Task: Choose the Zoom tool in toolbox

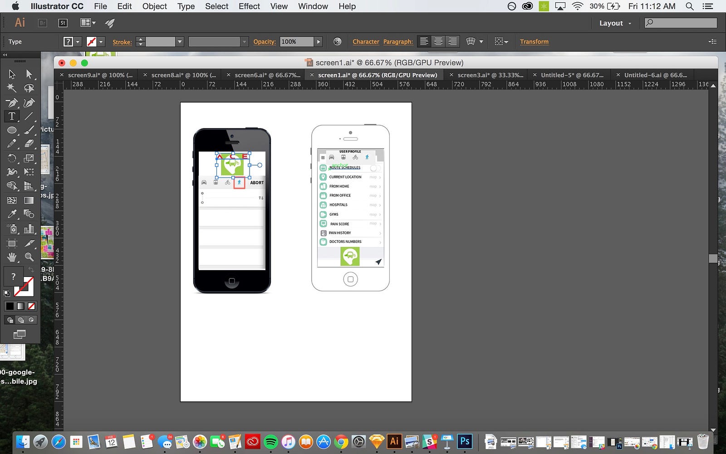Action: tap(29, 257)
